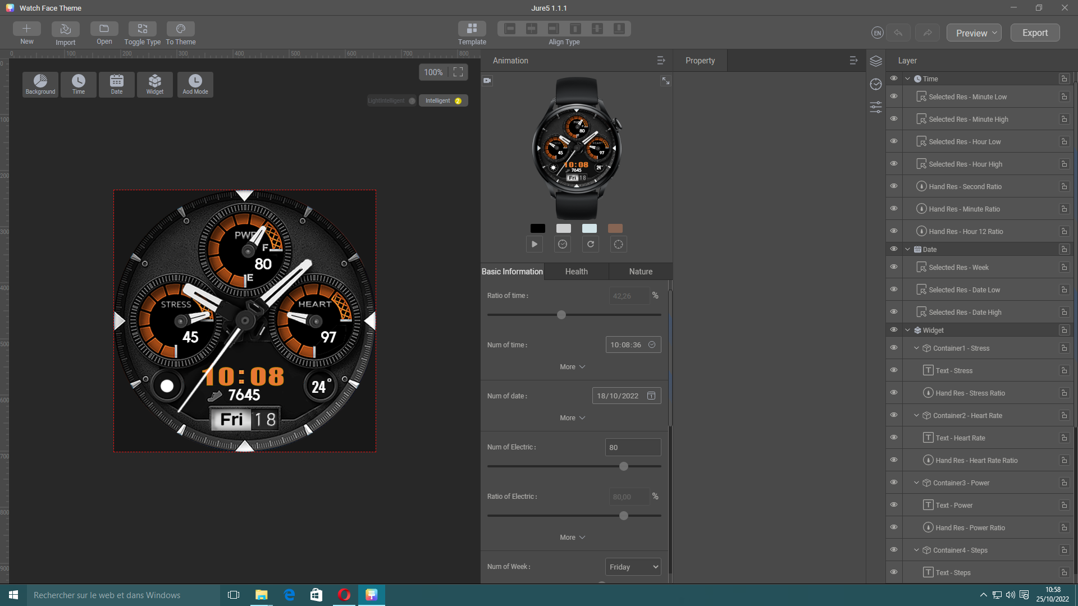Click the Num of Electric input field
The height and width of the screenshot is (606, 1078).
pos(633,447)
